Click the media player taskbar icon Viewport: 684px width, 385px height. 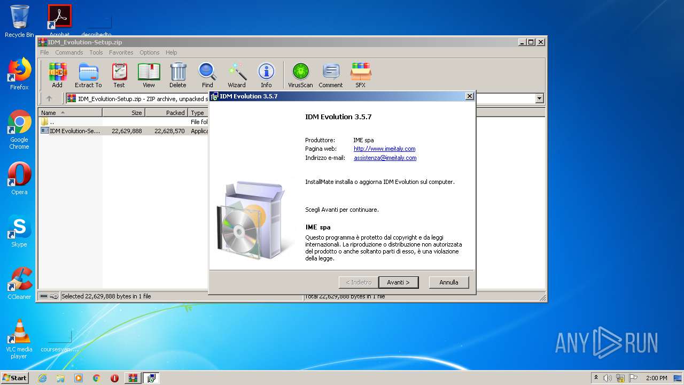79,378
